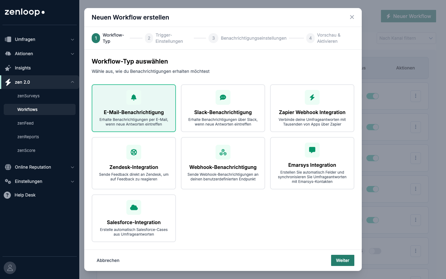Click the Help Desk question mark icon
The image size is (446, 279).
[7, 195]
